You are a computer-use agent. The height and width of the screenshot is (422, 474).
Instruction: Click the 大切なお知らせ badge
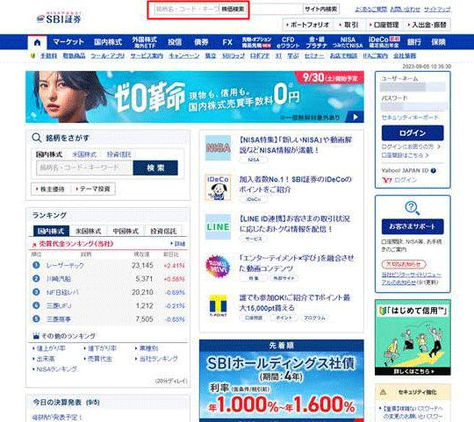tap(404, 264)
